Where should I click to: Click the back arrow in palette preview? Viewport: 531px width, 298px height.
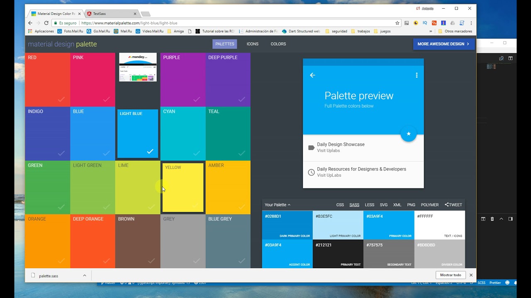(x=312, y=75)
